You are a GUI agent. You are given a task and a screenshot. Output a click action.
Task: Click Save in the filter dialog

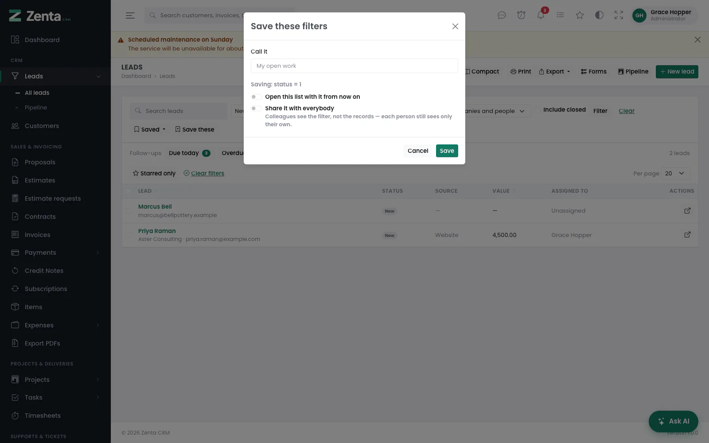[447, 151]
